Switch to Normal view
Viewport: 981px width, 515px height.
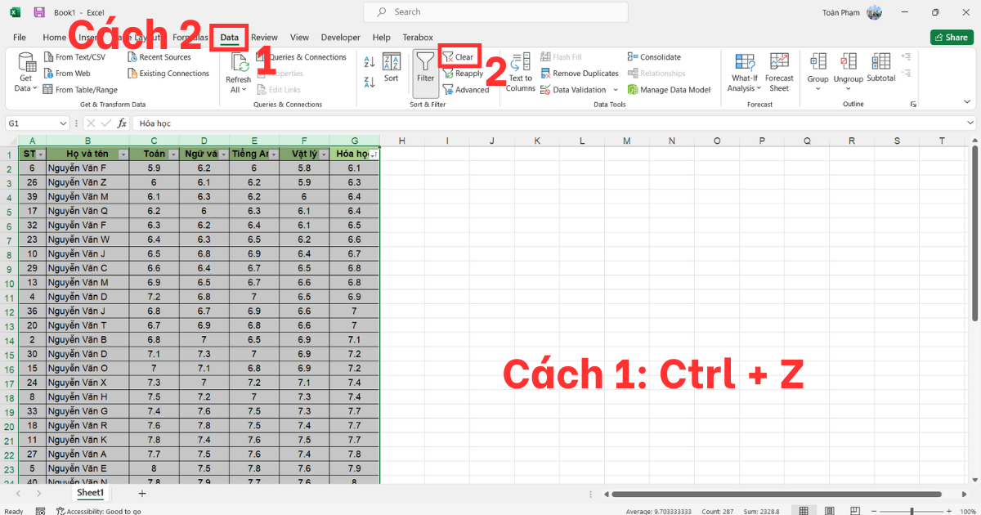coord(804,511)
